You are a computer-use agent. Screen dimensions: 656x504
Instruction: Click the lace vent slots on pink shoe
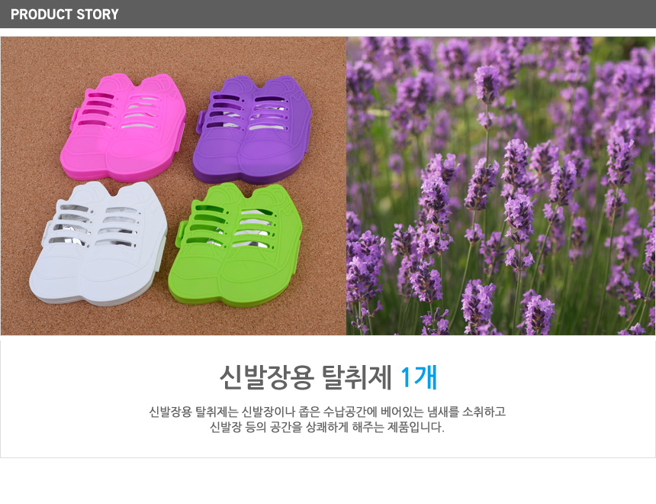tap(119, 110)
